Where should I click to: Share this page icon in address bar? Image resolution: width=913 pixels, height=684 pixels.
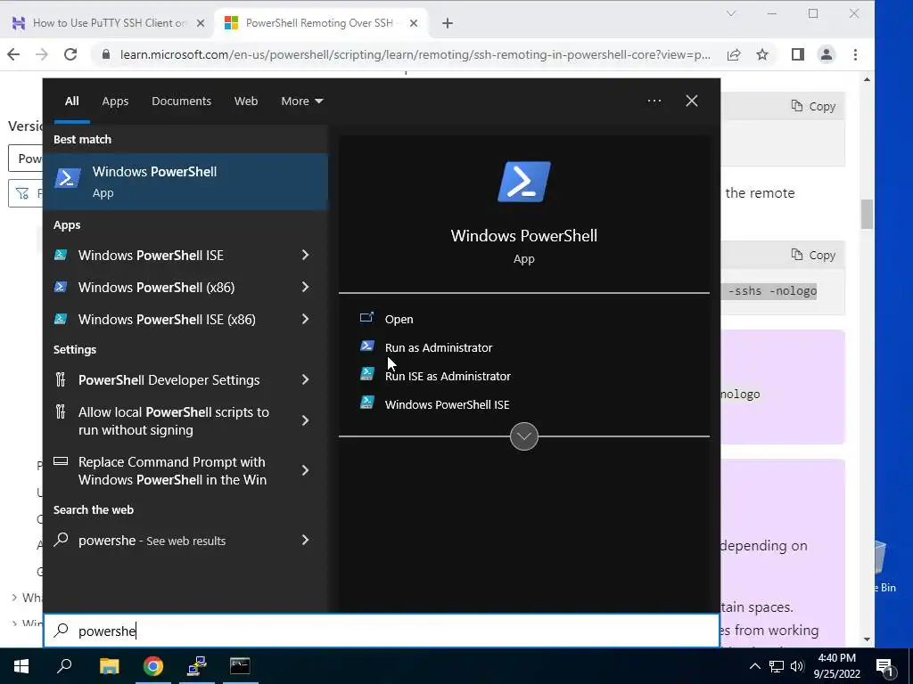734,54
